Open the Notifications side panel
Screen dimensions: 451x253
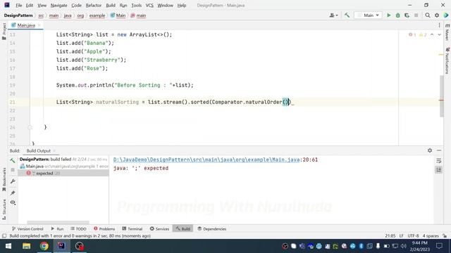tap(447, 61)
